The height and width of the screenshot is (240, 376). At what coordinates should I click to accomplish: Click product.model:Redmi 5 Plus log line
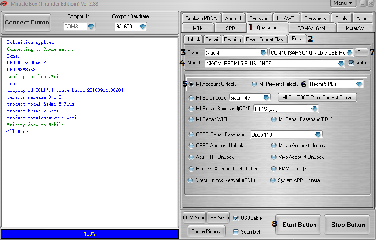point(41,104)
